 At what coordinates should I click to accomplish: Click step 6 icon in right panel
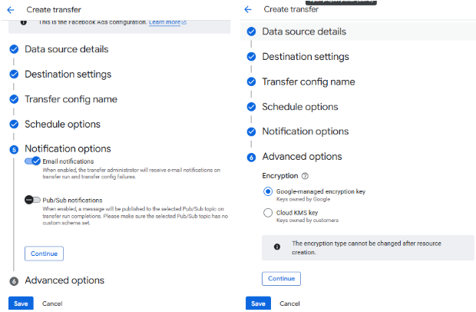(x=251, y=157)
